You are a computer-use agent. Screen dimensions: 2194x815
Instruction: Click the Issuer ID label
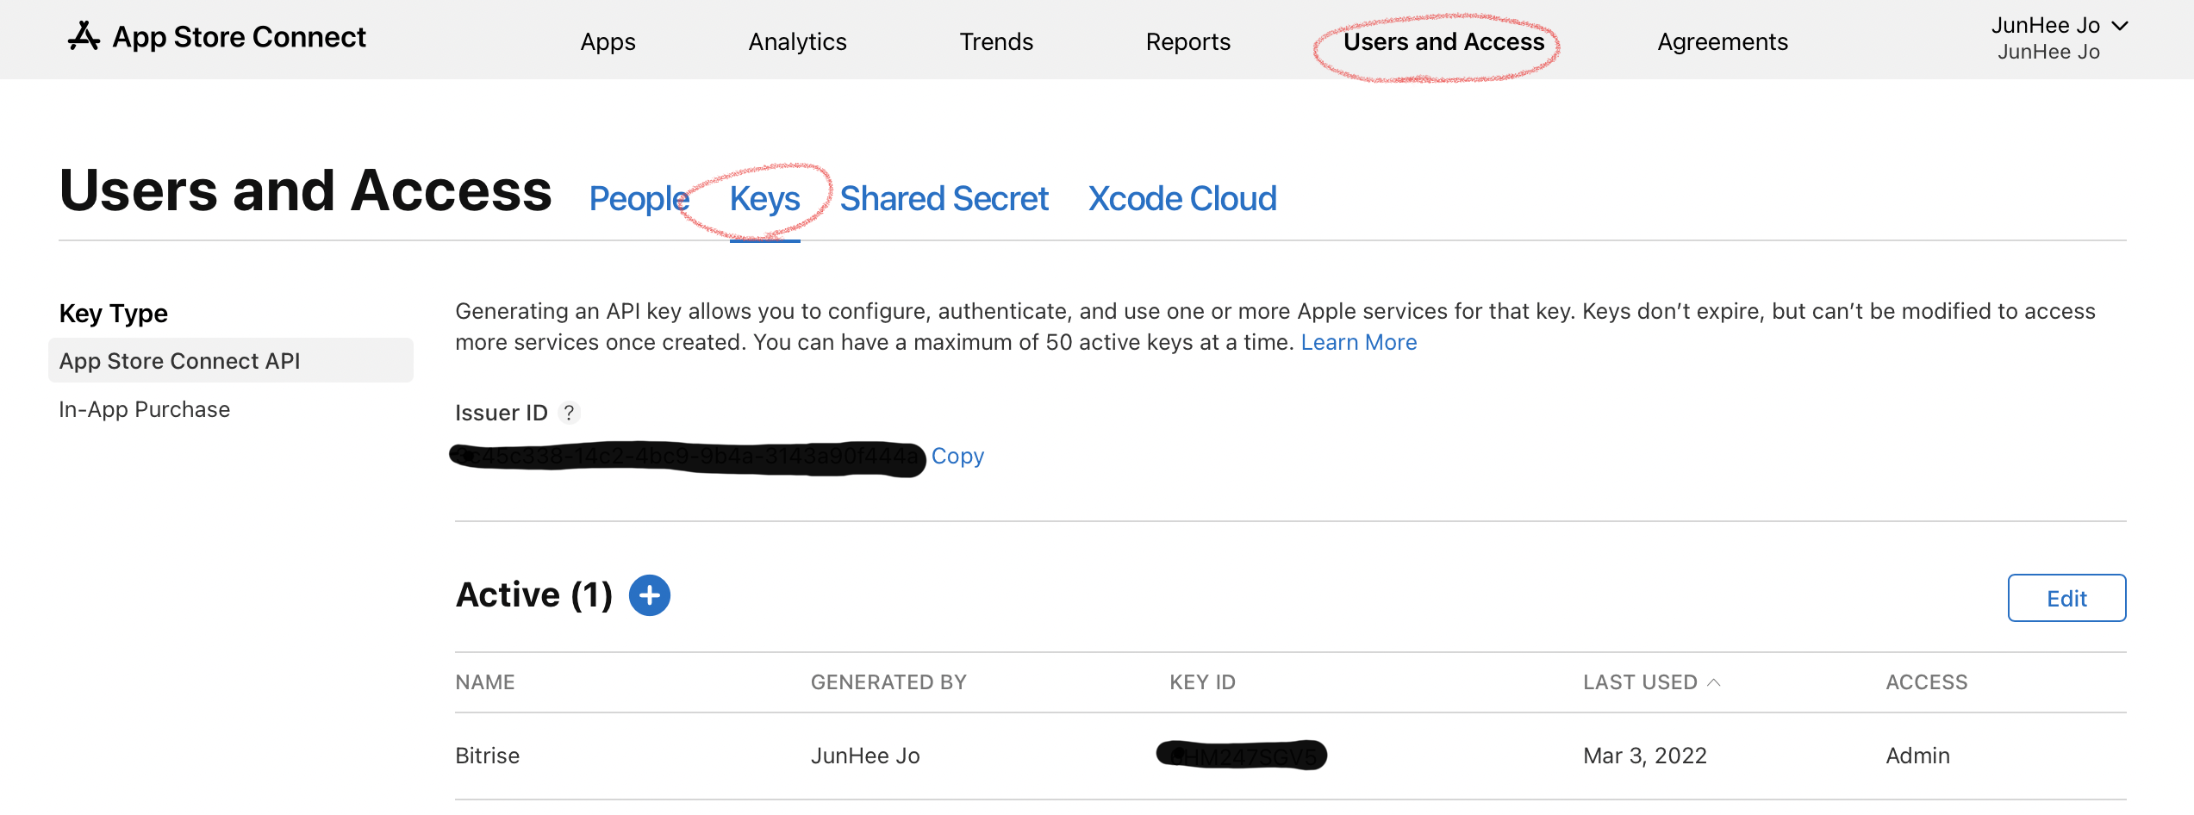tap(501, 413)
